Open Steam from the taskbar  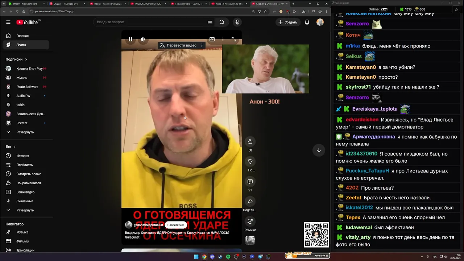[220, 257]
